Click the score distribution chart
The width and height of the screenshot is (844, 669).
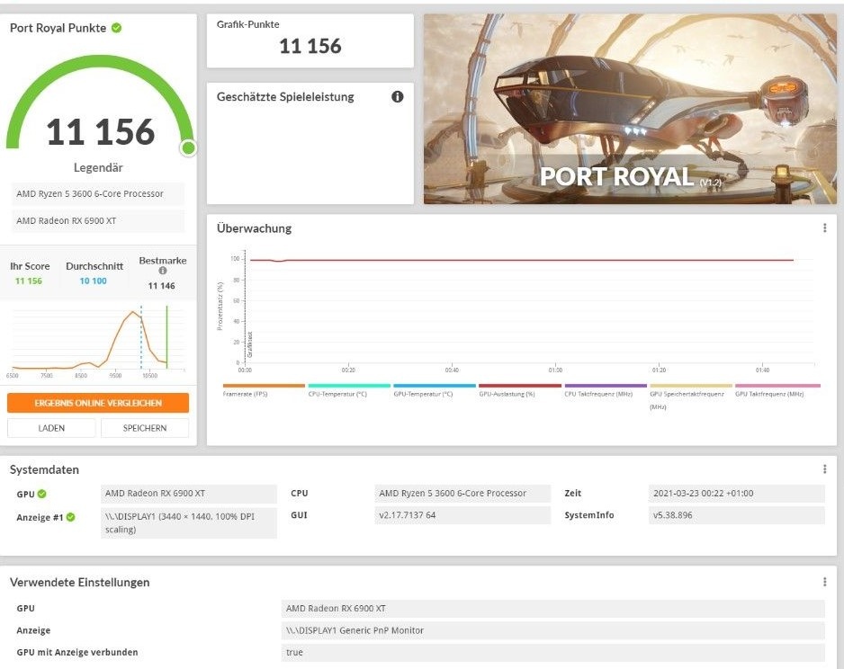(x=98, y=341)
